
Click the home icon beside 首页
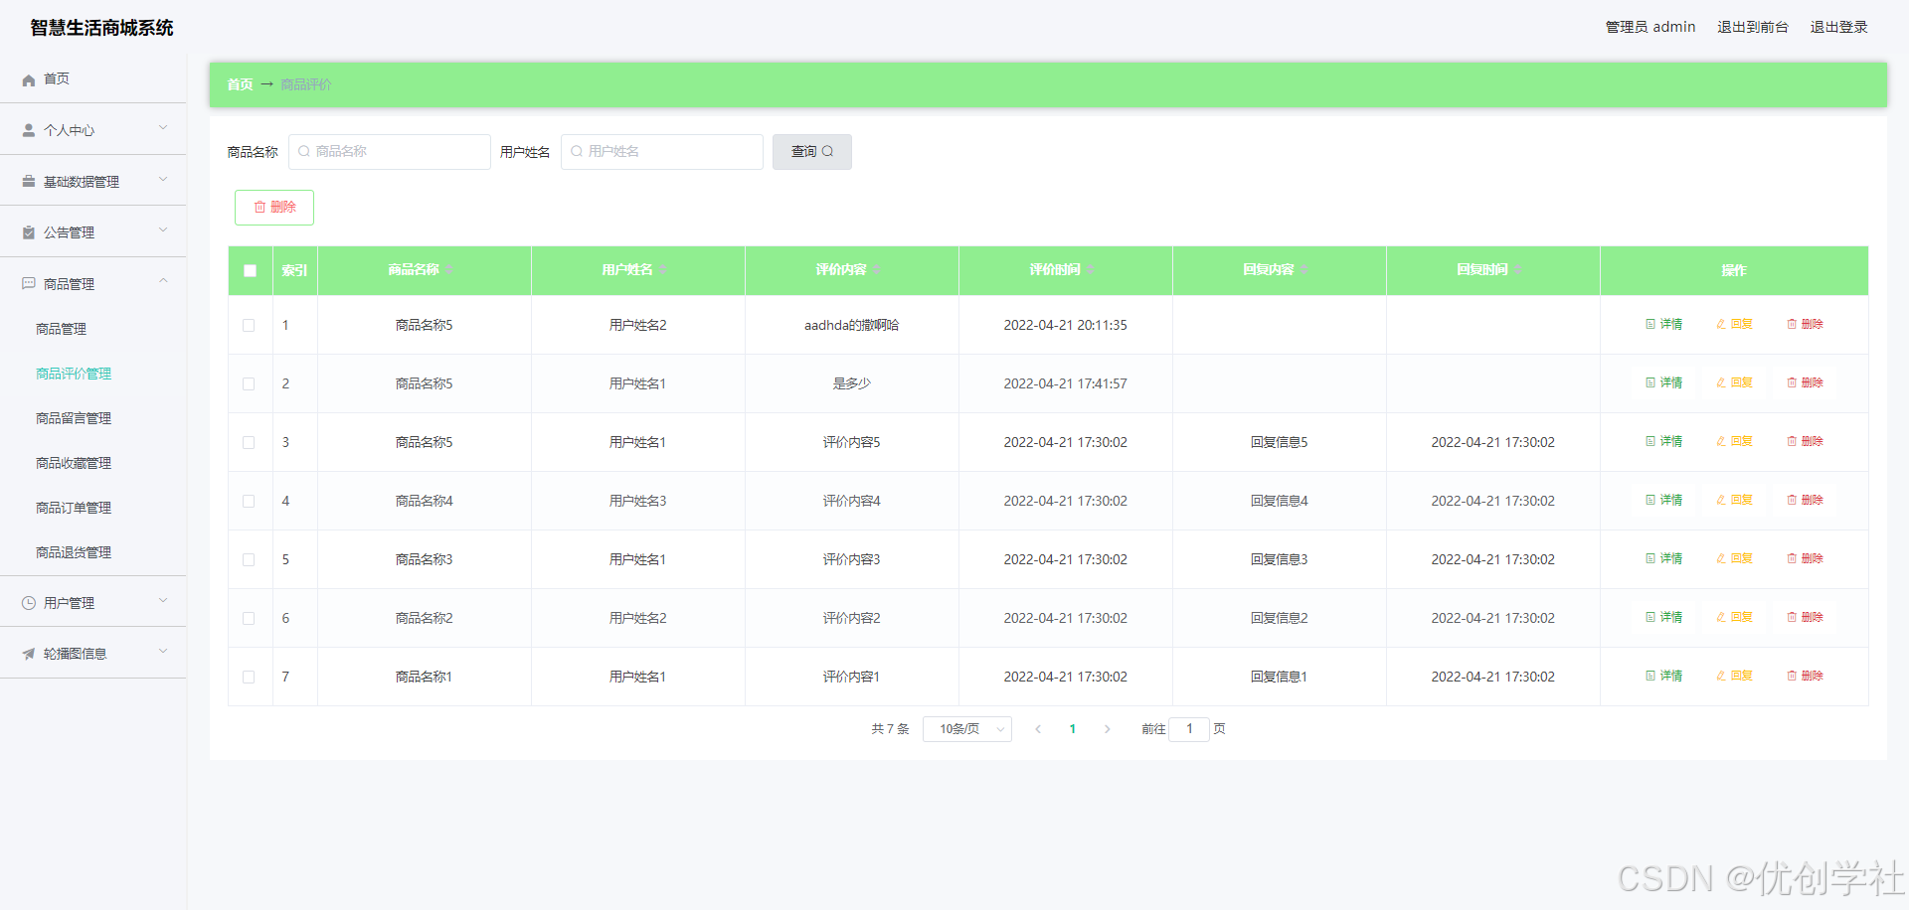(x=28, y=78)
